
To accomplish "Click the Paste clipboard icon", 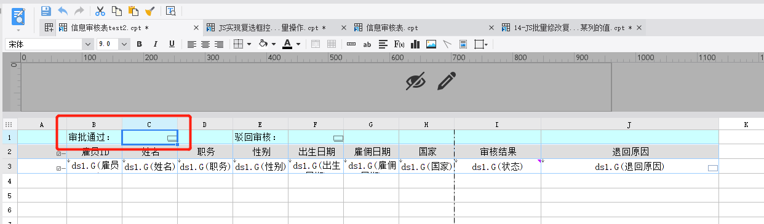I will [x=133, y=10].
